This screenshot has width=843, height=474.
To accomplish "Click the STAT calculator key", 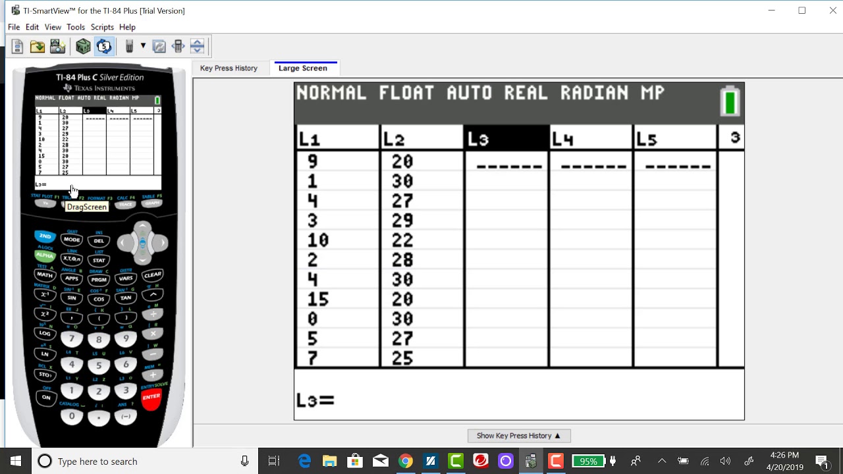I will (x=99, y=261).
